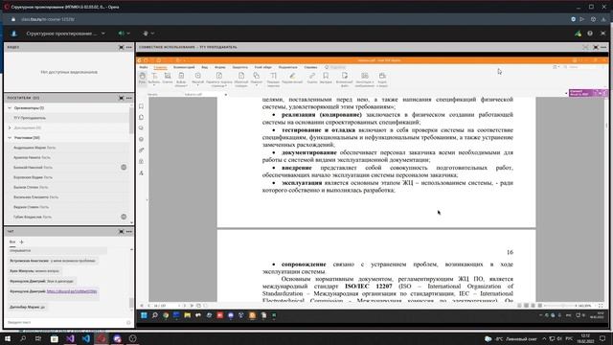Open the discord link in chat

(x=72, y=291)
